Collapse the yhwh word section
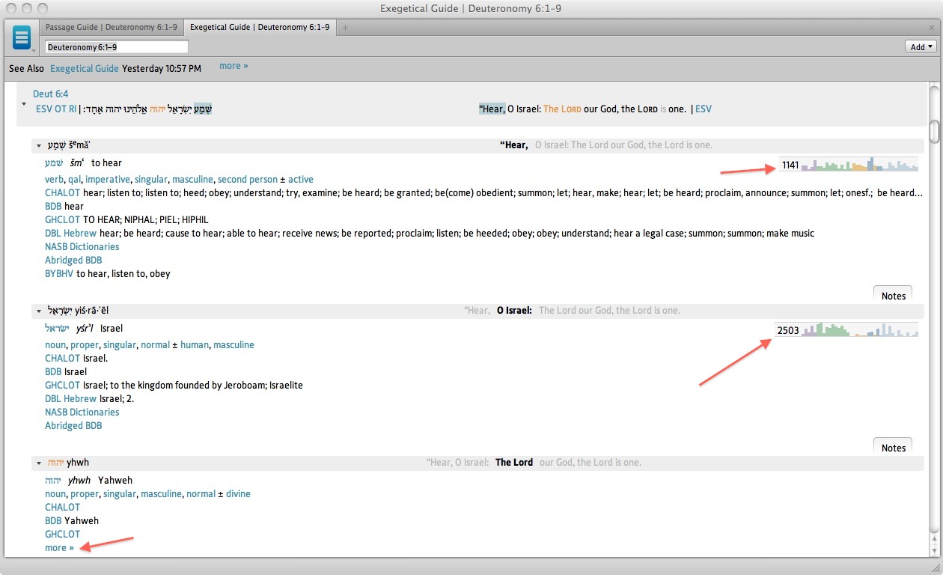Viewport: 943px width, 575px height. point(38,463)
